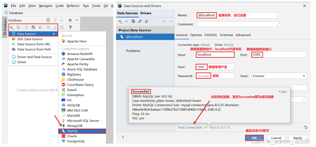Screen dimensions: 316x147
Task: Click the remove (−) icon in Data Sources dialog
Action: pyautogui.click(x=127, y=21)
